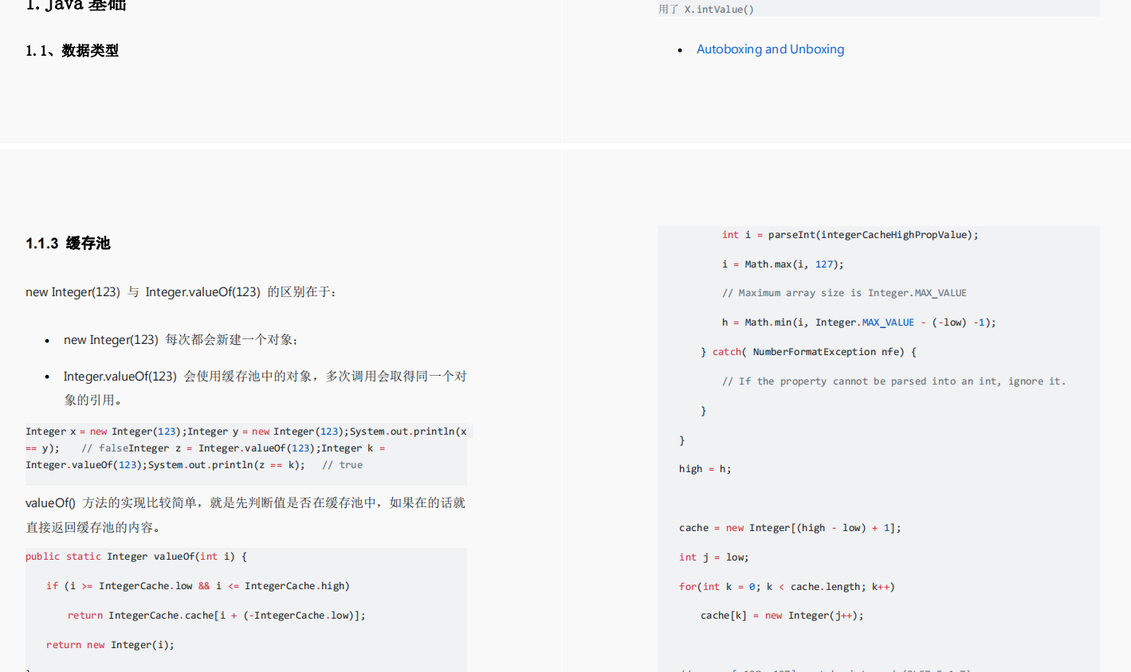This screenshot has height=672, width=1131.
Task: Click the cache = new Integer array line
Action: 790,528
